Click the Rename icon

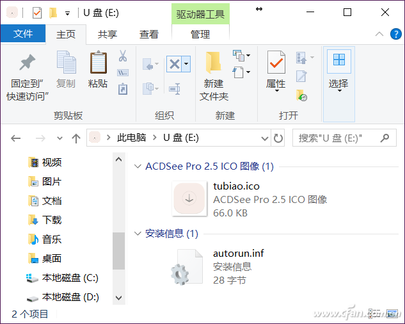click(175, 89)
